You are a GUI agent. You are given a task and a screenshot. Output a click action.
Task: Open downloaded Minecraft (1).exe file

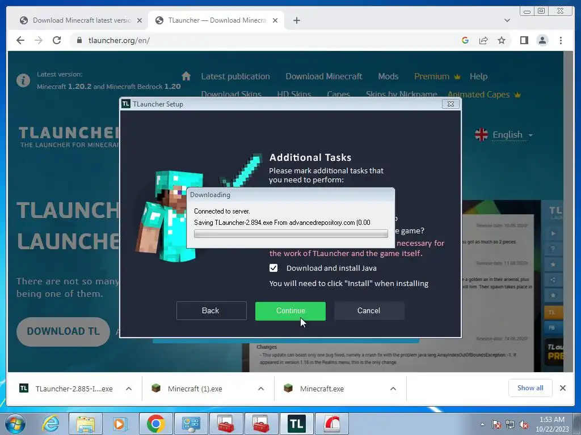point(187,389)
